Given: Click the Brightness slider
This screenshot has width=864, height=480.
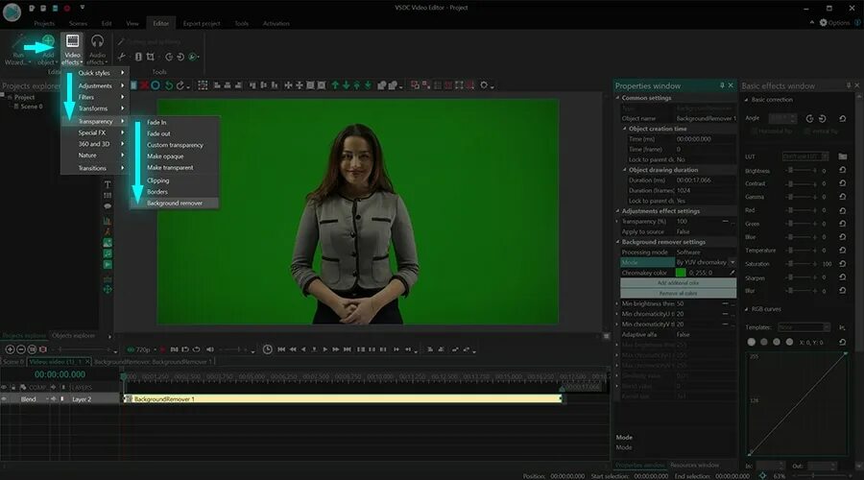Looking at the screenshot, I should tap(802, 170).
